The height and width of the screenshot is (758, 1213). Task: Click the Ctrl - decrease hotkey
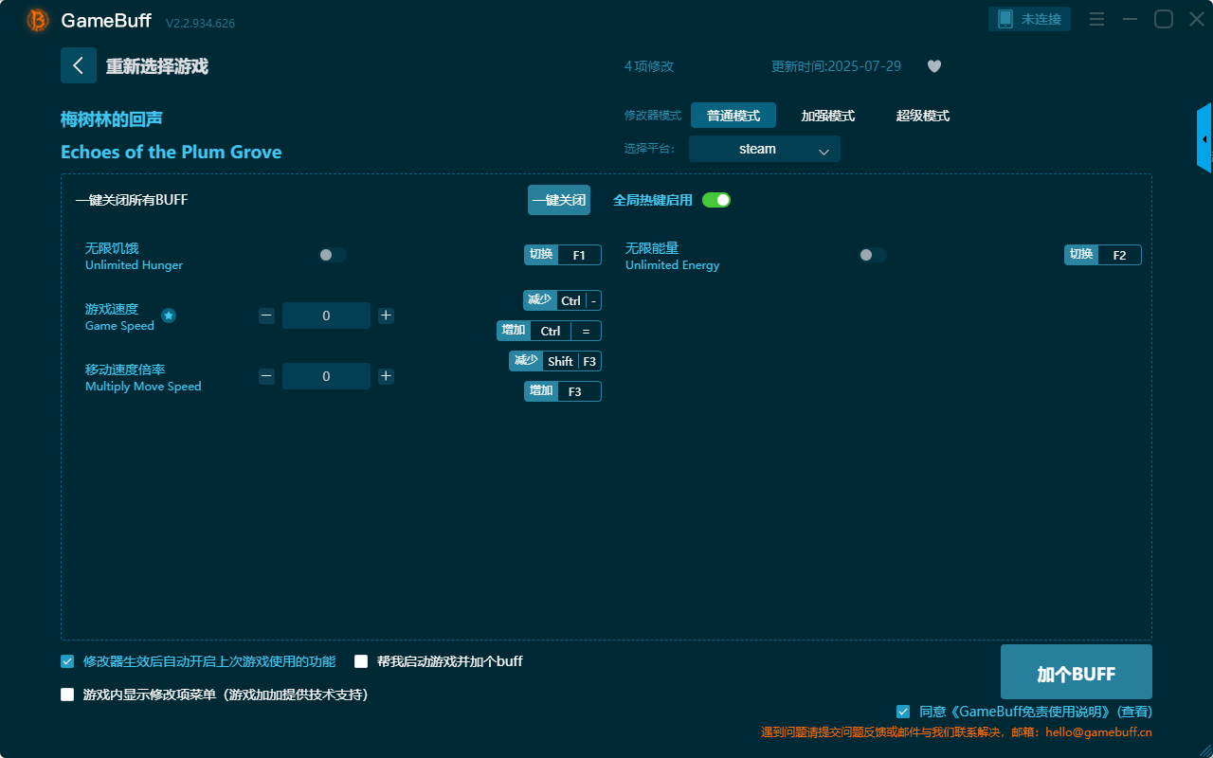(562, 300)
